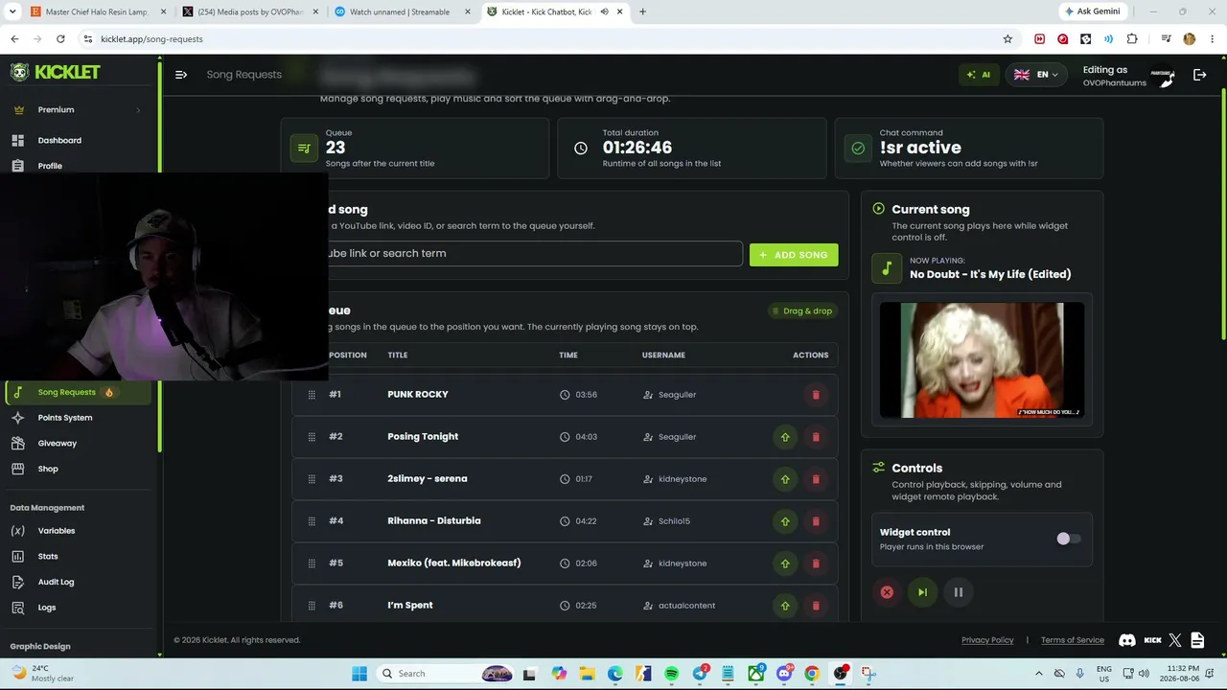This screenshot has height=690, width=1227.
Task: Delete Mexiko (feat. Mikebrokeasf) from the queue
Action: coord(816,563)
